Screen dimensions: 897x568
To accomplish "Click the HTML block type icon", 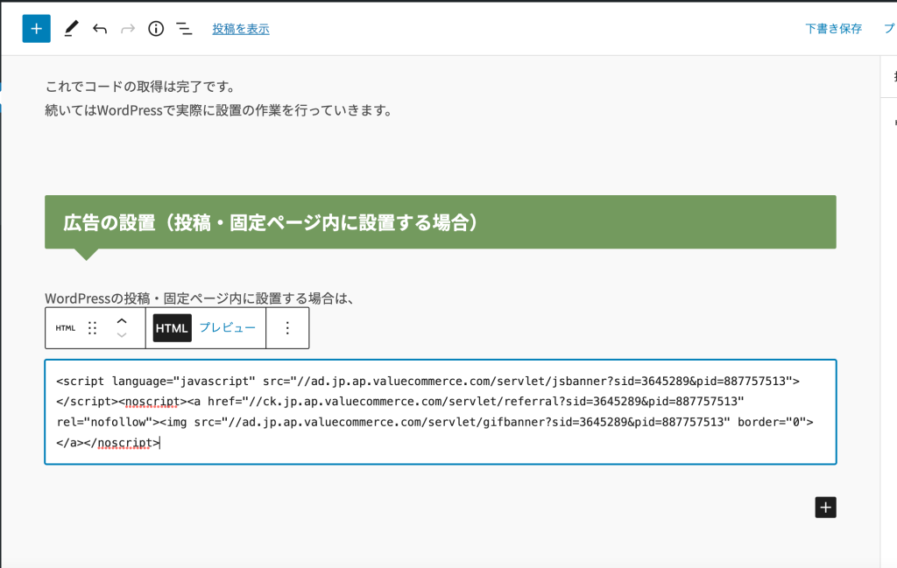I will point(65,328).
